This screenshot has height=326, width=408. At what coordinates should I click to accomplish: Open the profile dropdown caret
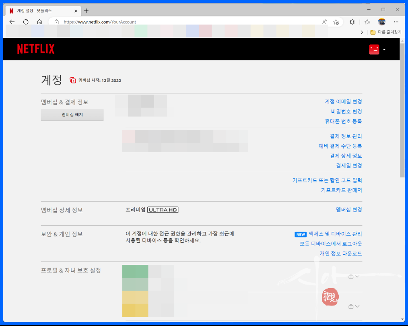coord(384,50)
